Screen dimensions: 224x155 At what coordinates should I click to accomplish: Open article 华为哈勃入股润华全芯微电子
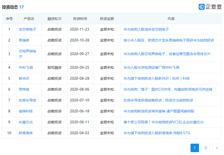click(146, 30)
